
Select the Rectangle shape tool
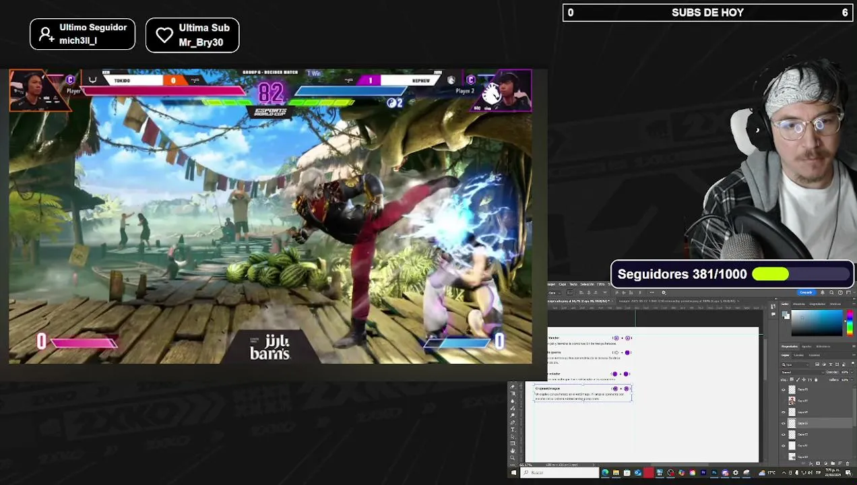point(512,443)
